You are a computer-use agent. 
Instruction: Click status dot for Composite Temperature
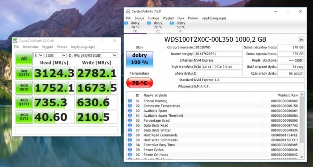(130, 106)
